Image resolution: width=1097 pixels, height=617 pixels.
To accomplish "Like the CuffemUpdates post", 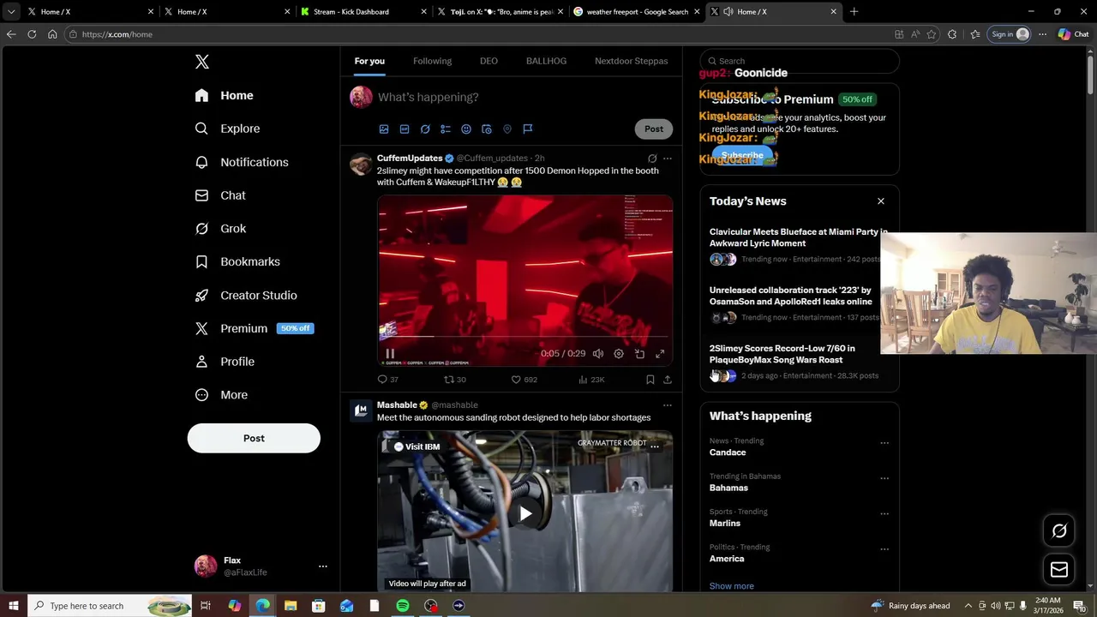I will pos(524,380).
